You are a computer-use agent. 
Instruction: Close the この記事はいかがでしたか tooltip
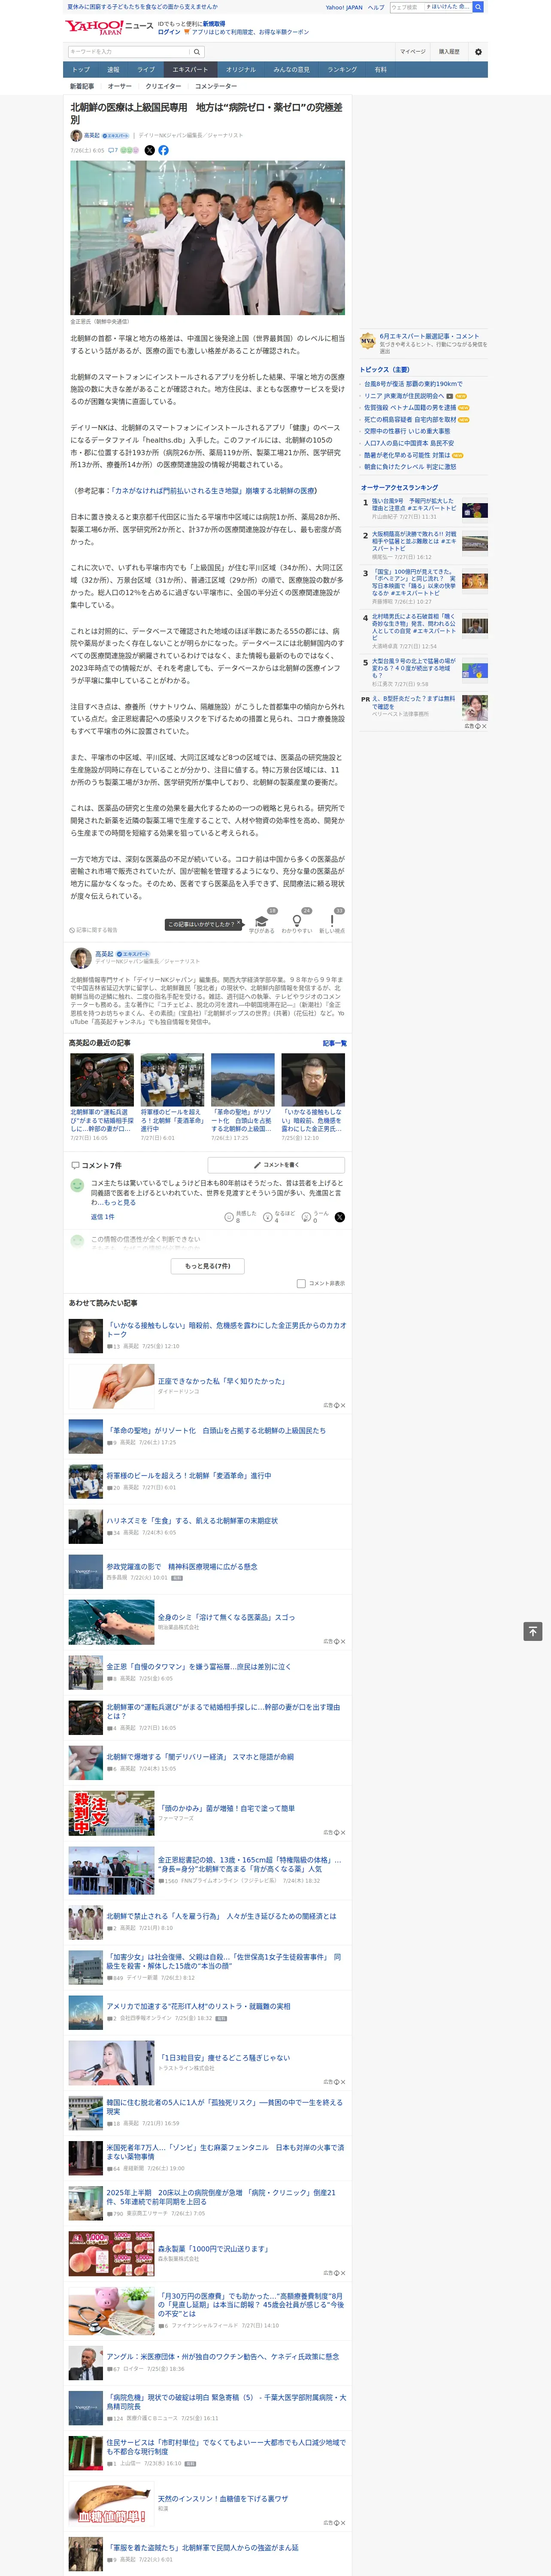[x=239, y=924]
